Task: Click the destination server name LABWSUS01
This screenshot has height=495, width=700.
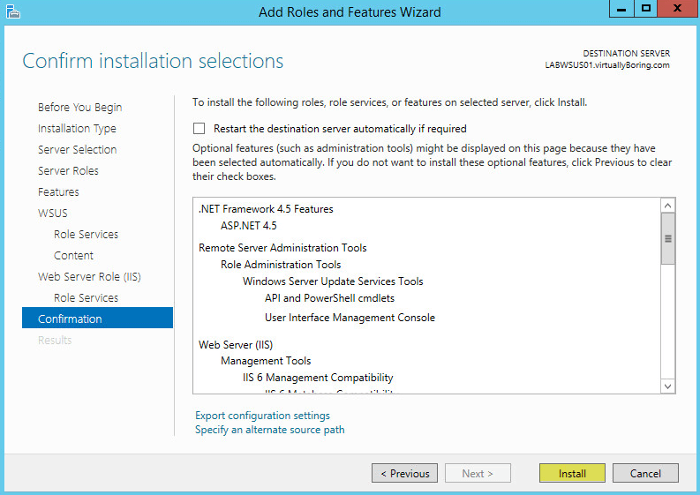Action: [x=607, y=65]
